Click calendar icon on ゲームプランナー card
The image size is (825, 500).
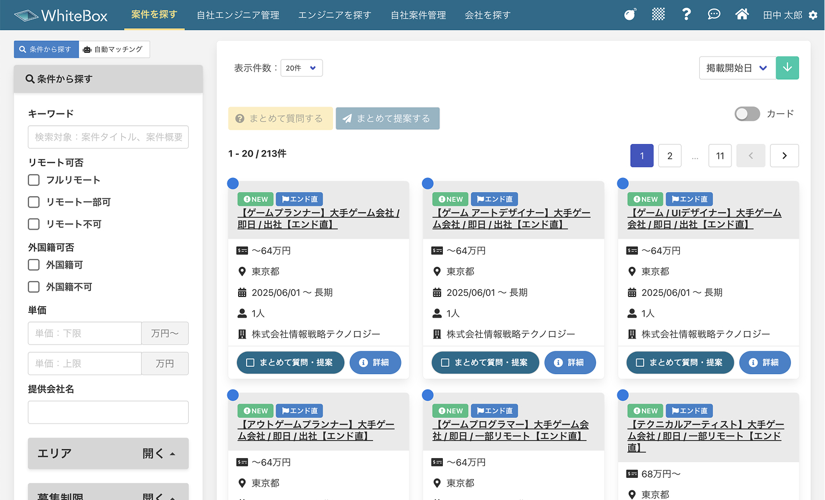[x=242, y=293]
